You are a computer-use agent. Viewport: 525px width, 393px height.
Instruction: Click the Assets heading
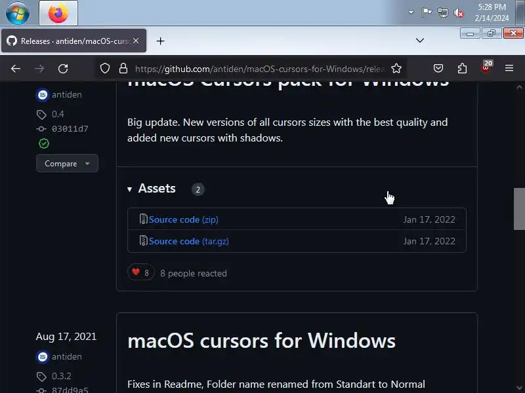(x=157, y=189)
